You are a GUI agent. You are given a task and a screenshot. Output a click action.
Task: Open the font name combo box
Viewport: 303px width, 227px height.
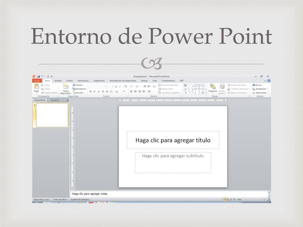pyautogui.click(x=98, y=87)
